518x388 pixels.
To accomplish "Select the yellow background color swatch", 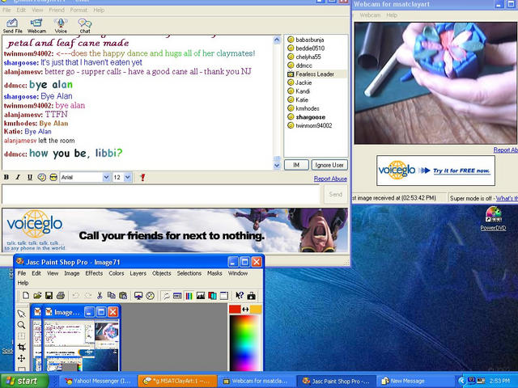I will [x=256, y=309].
